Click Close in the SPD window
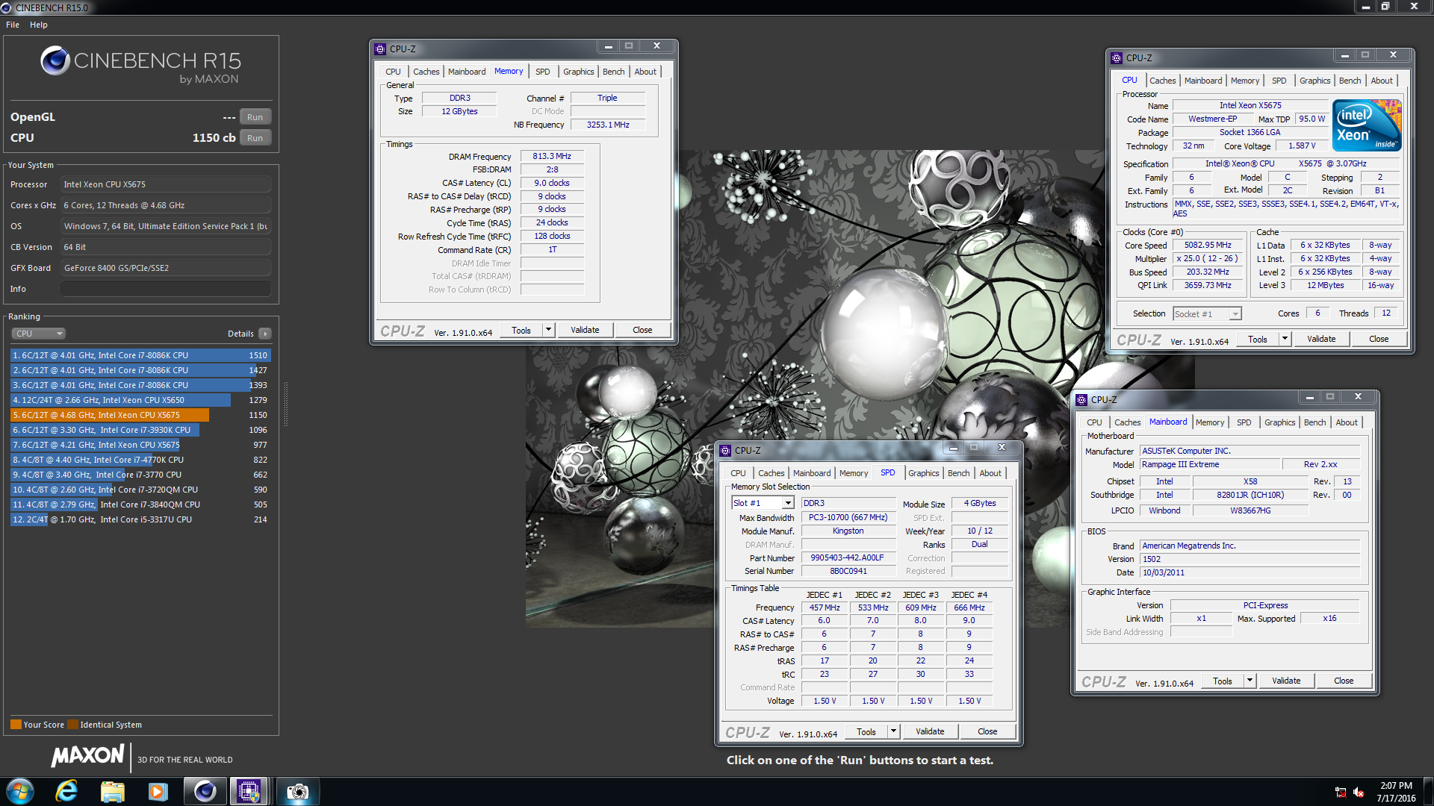 tap(987, 731)
